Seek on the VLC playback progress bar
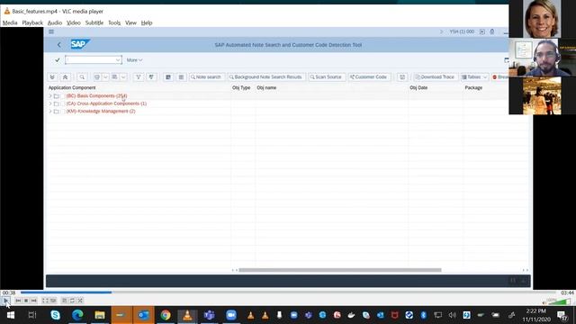This screenshot has width=576, height=324. 288,292
